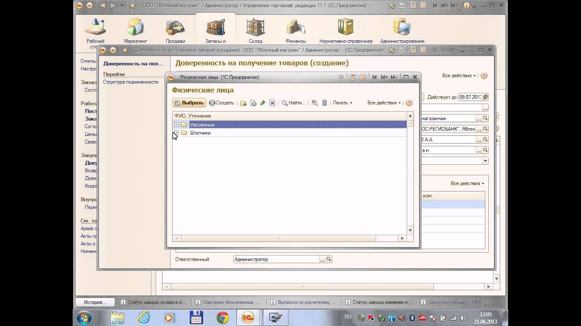Click the back navigation arrow in main window
This screenshot has height=326, width=581.
[103, 5]
